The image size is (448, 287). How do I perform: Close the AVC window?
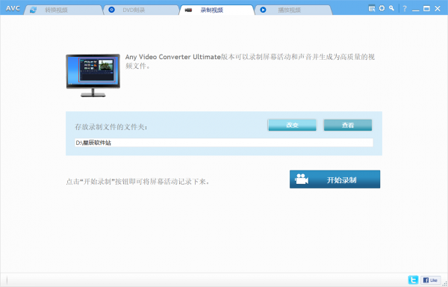point(438,8)
